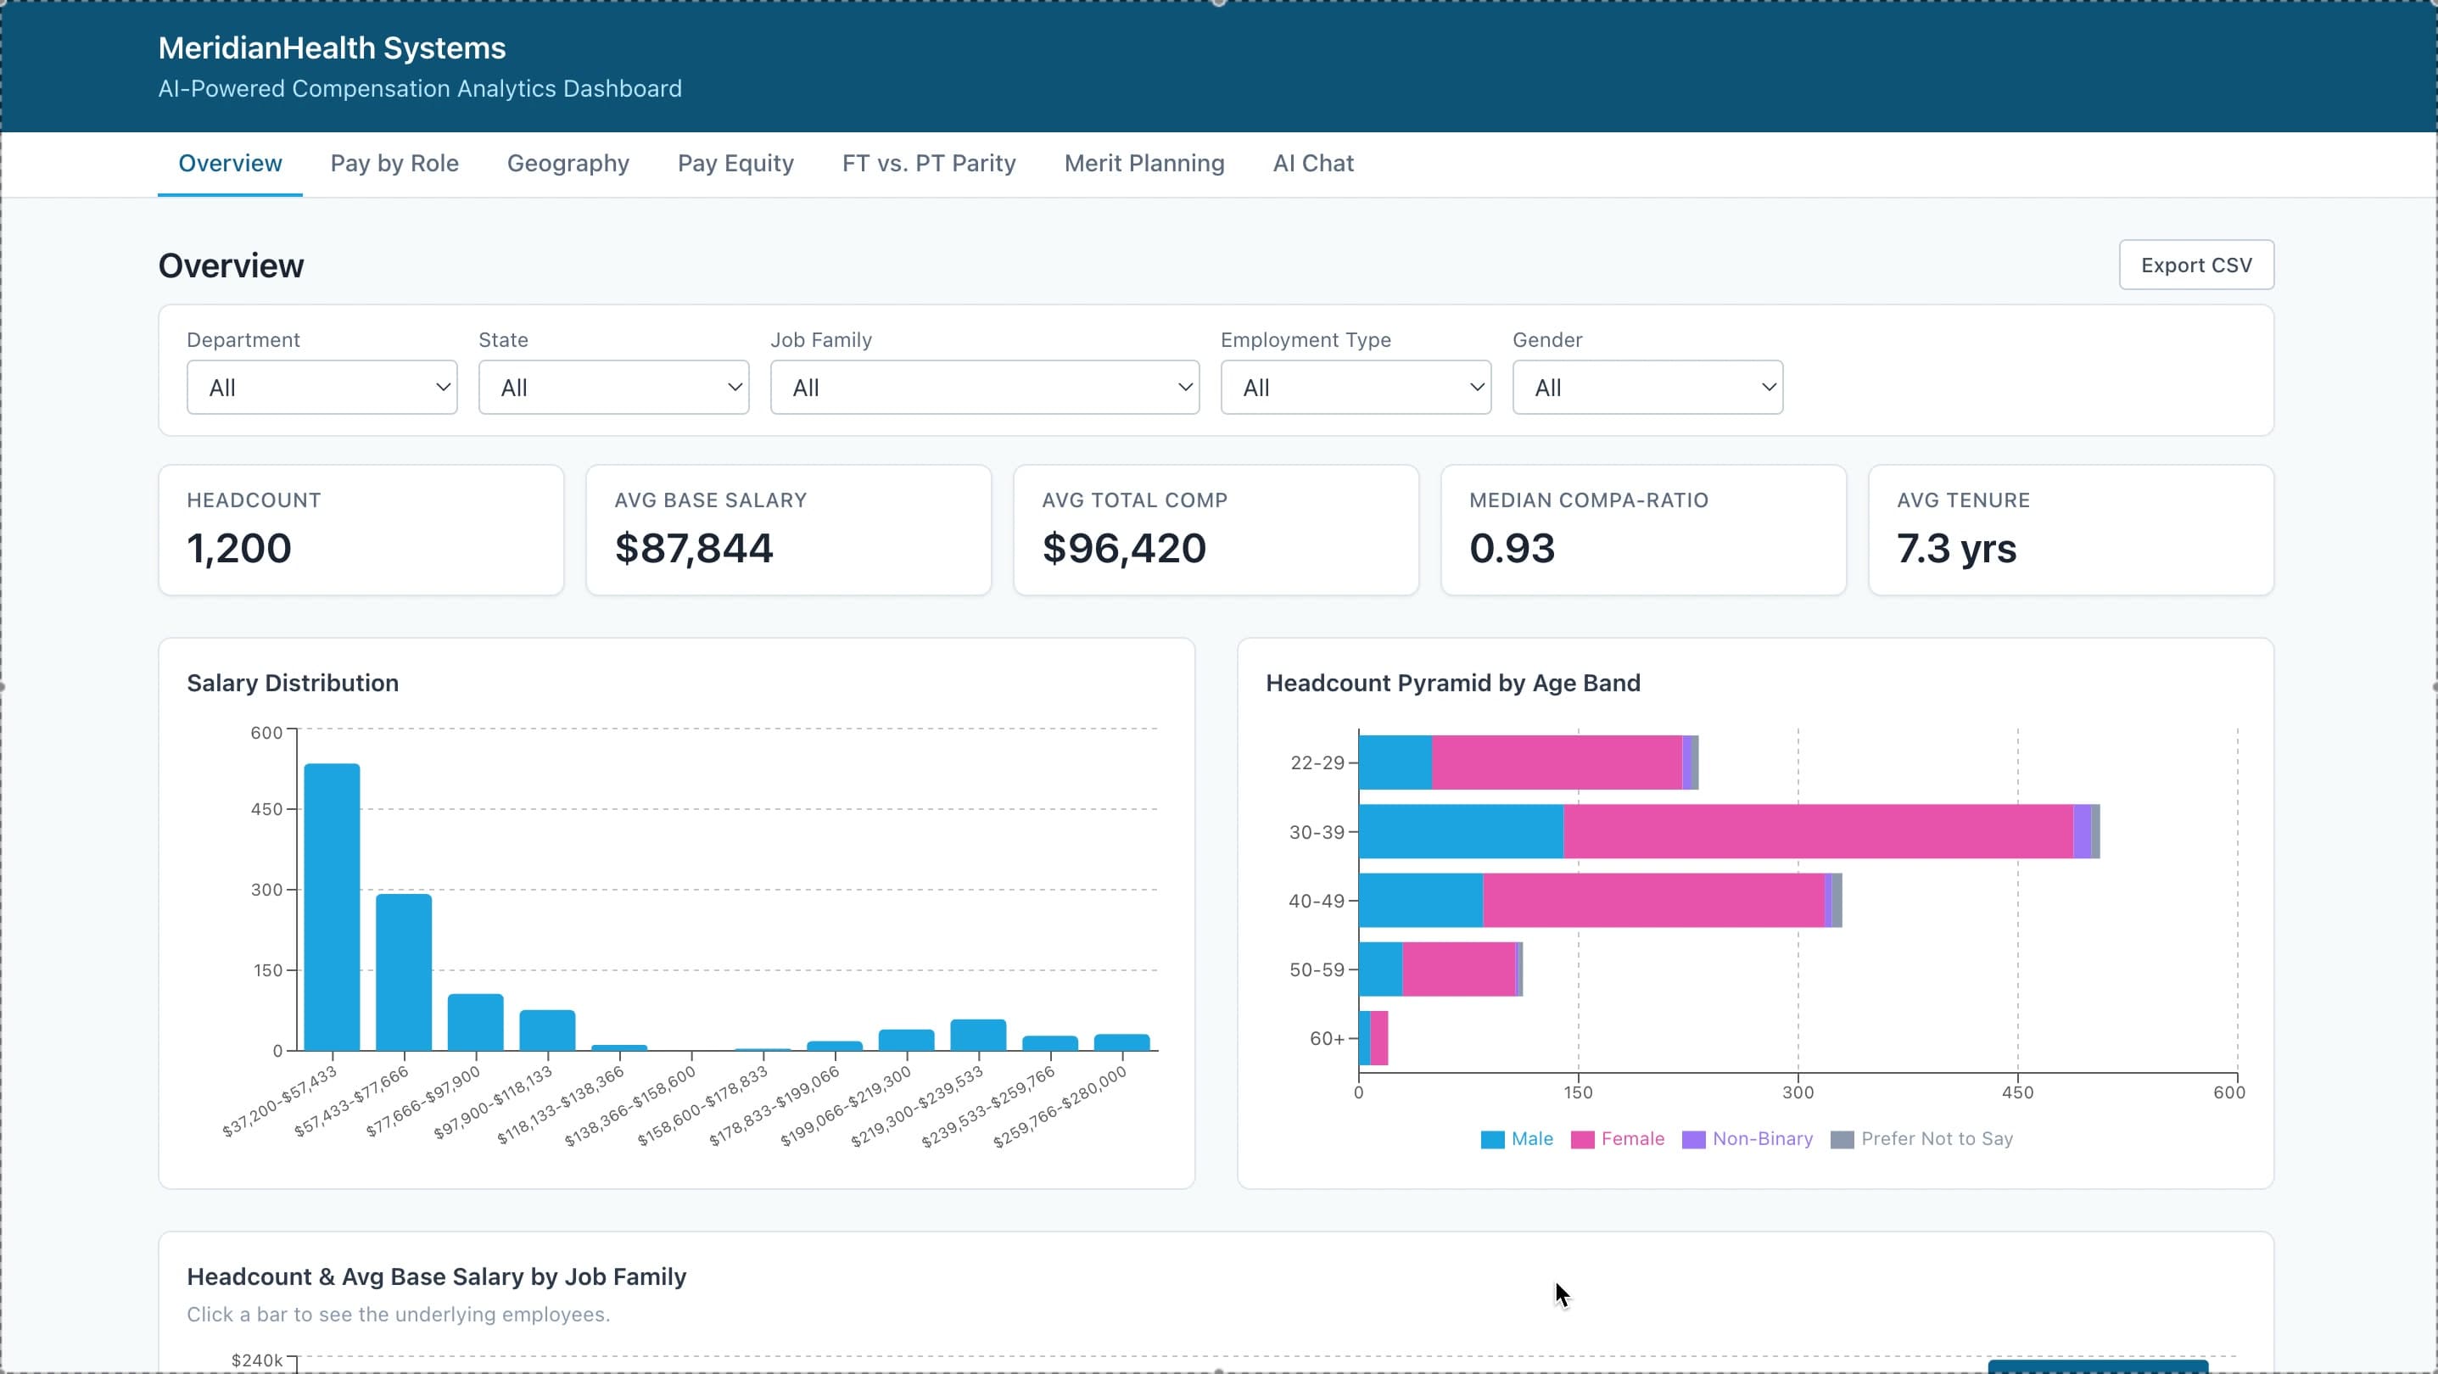Open the Department filter dropdown
Image resolution: width=2438 pixels, height=1374 pixels.
tap(322, 387)
